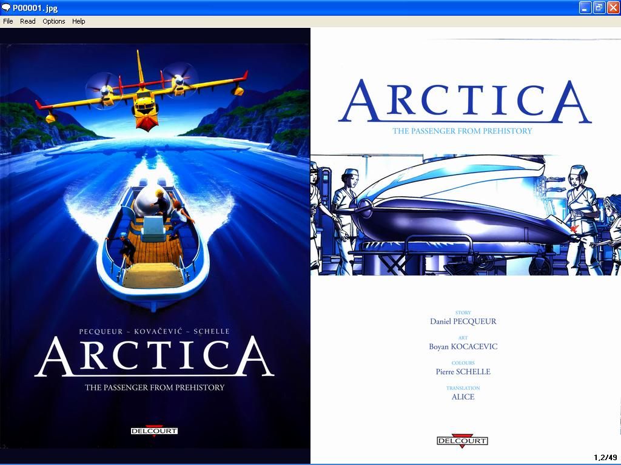Restore down the viewer window
Image resolution: width=621 pixels, height=465 pixels.
pos(599,7)
